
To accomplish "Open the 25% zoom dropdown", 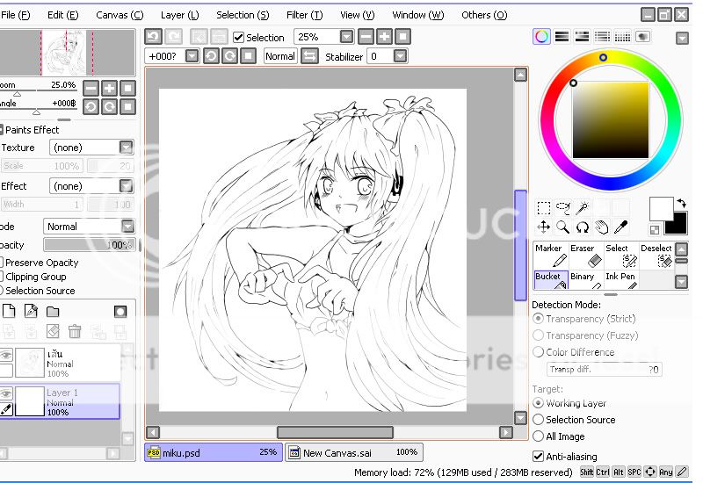I will 346,37.
